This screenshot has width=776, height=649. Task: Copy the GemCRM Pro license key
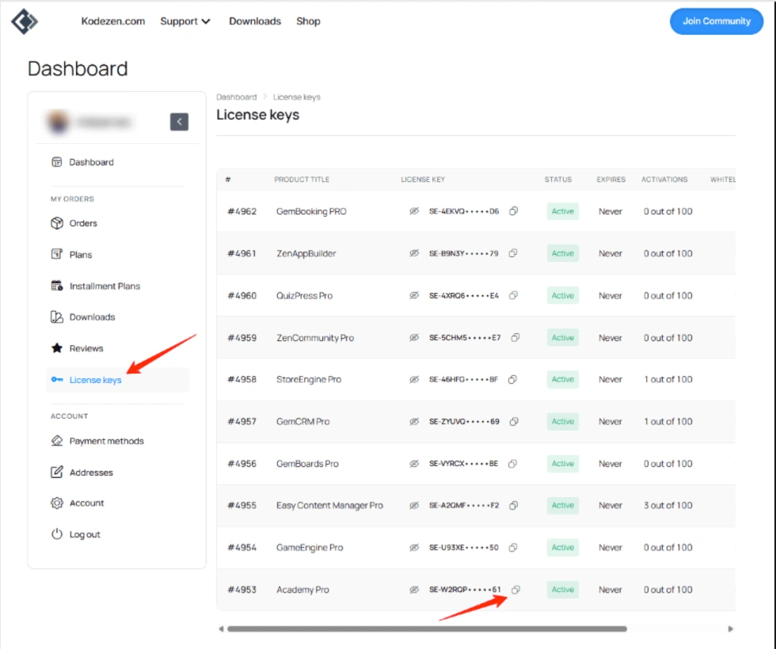[514, 421]
